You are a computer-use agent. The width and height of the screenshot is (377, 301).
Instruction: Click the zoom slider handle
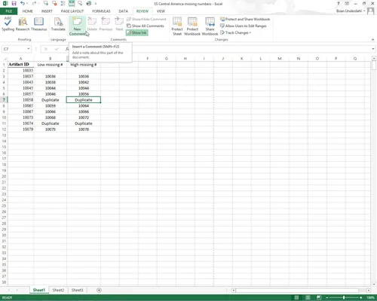(x=344, y=297)
